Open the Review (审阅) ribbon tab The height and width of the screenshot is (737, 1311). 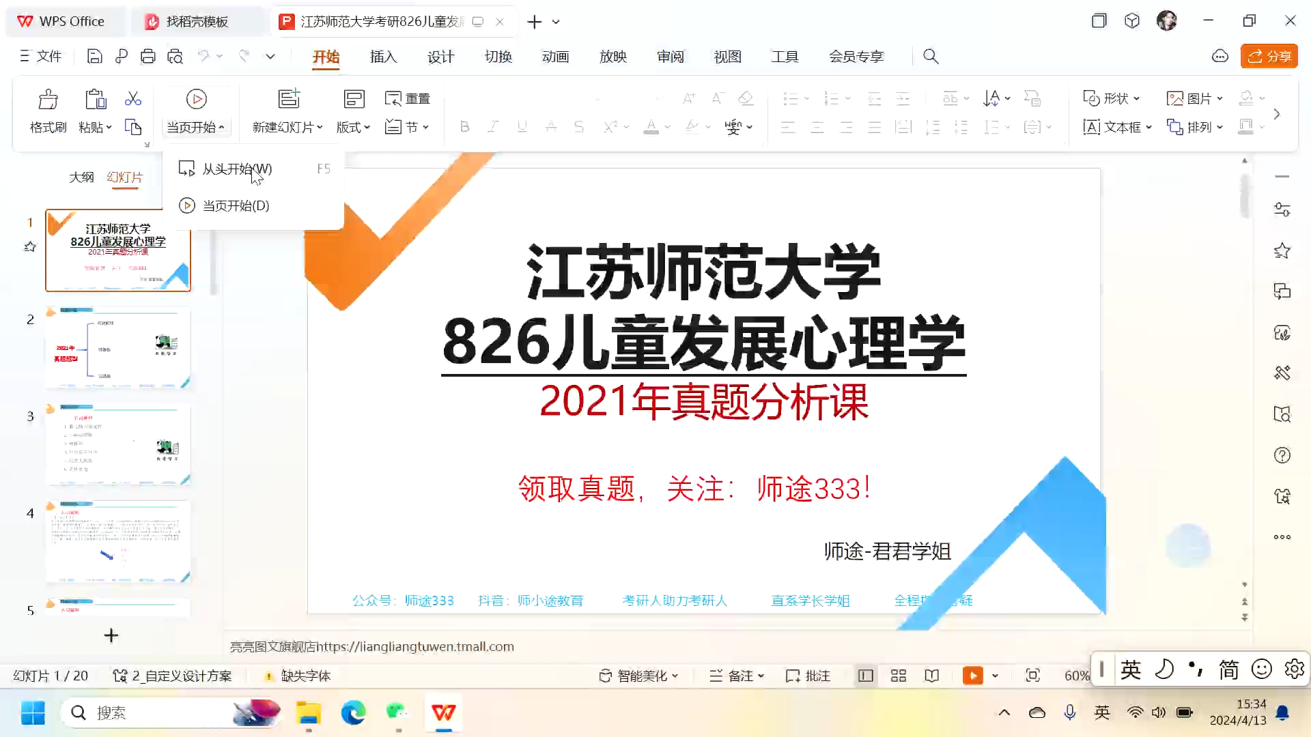[670, 57]
